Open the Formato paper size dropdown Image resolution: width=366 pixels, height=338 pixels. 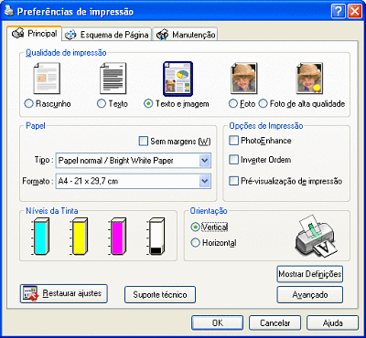point(134,181)
